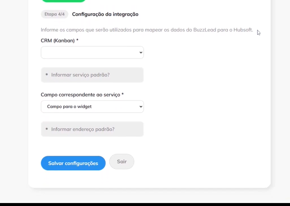The image size is (290, 206).
Task: Click the required asterisk next to CRM (Kanban)
Action: (x=77, y=40)
